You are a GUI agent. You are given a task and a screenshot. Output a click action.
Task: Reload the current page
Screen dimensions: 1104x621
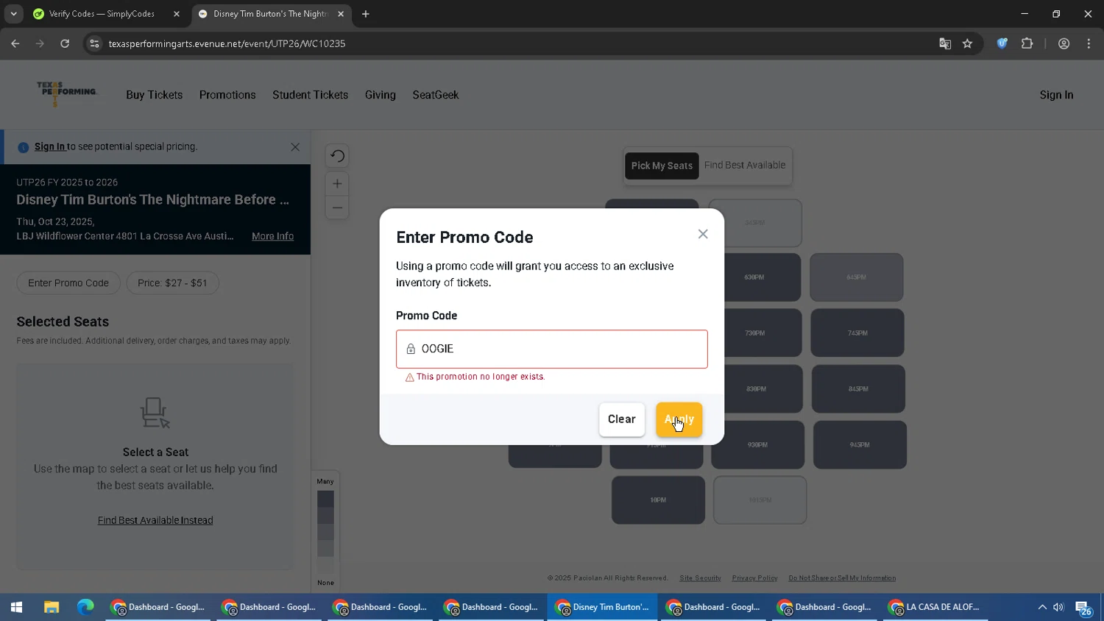(x=65, y=43)
